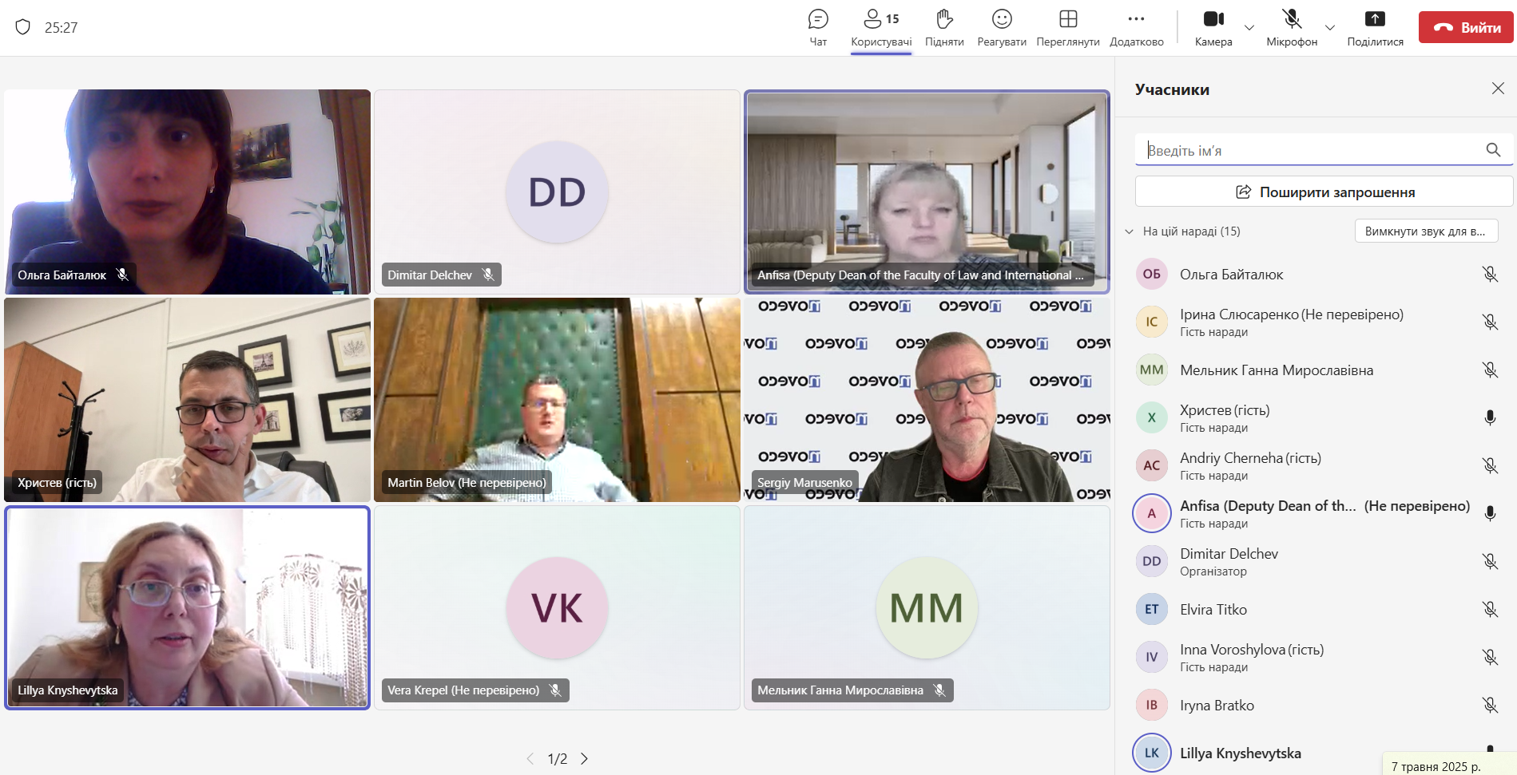Click the Введіть ім'я search field

1310,150
